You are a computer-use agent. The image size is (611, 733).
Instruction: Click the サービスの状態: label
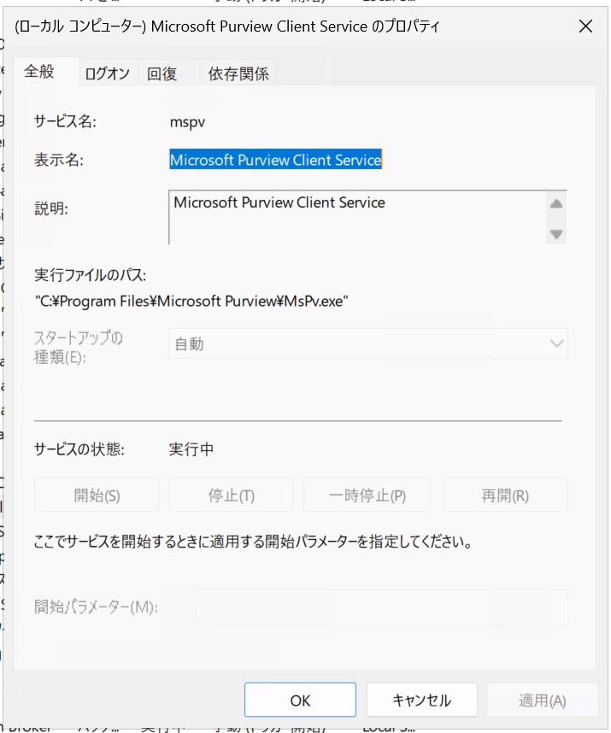[79, 449]
